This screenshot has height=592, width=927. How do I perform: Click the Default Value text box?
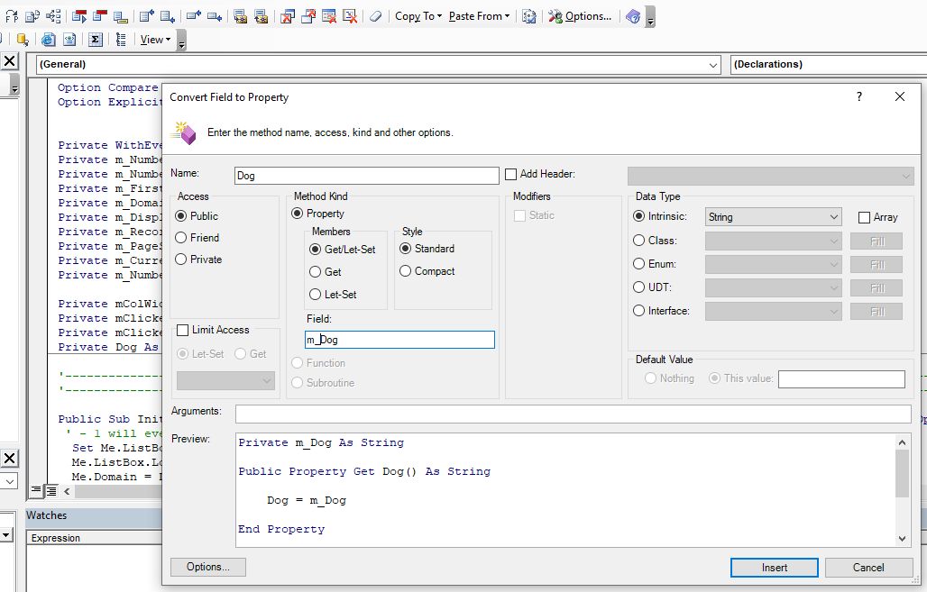(x=841, y=379)
